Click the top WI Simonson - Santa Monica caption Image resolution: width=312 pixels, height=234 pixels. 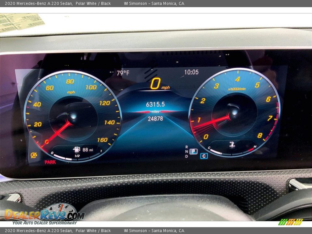(x=154, y=3)
